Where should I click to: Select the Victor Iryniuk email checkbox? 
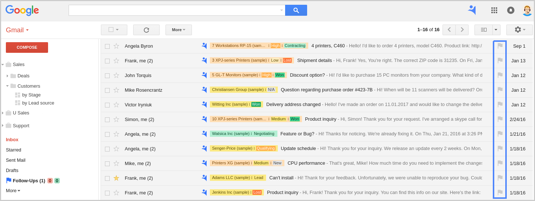pos(107,105)
